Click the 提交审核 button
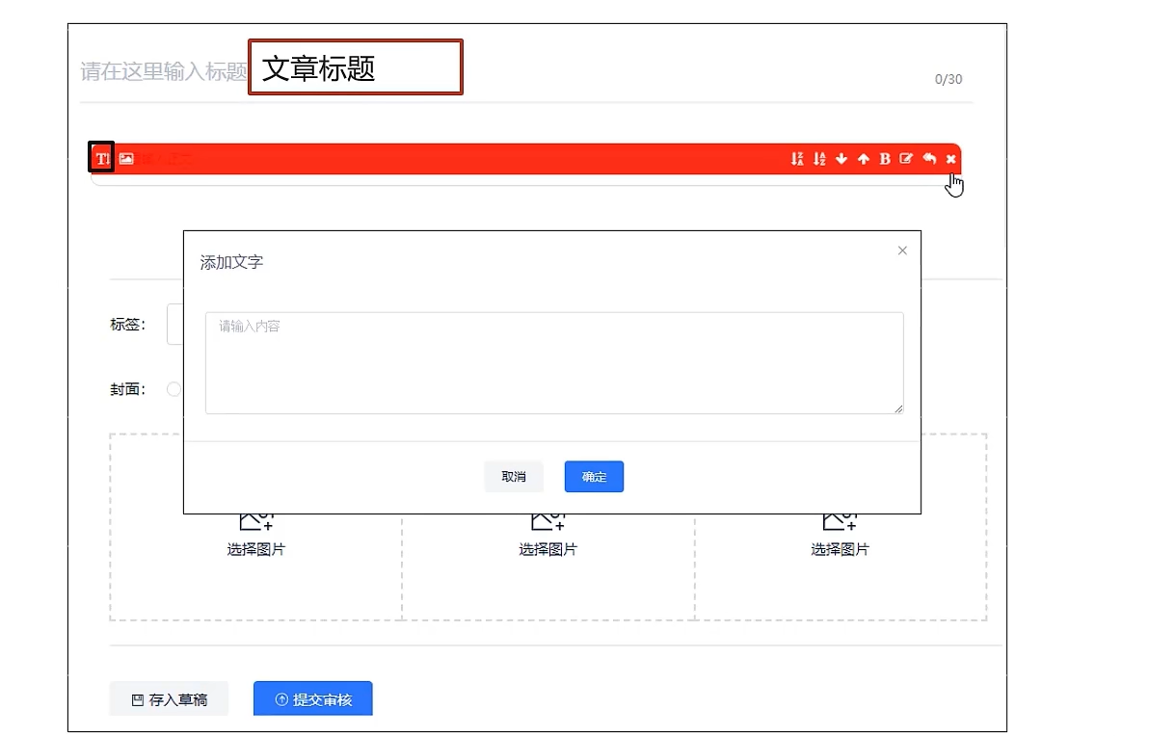The width and height of the screenshot is (1175, 736). coord(313,699)
